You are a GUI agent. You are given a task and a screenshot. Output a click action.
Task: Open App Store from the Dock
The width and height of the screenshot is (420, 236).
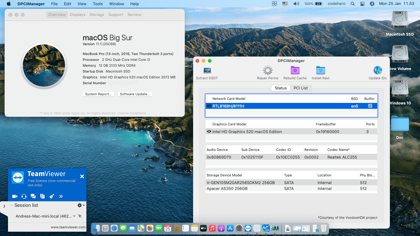click(x=230, y=228)
